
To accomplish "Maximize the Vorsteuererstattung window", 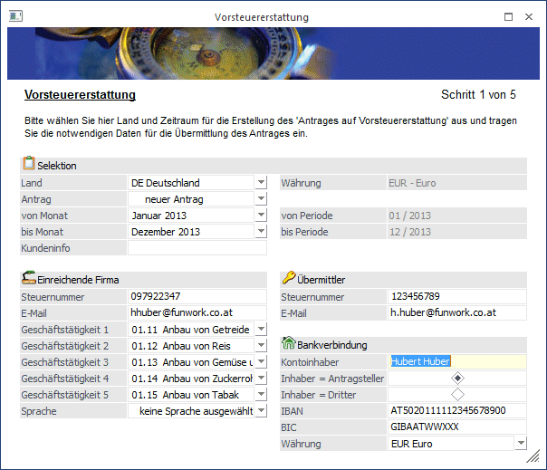I will (508, 16).
